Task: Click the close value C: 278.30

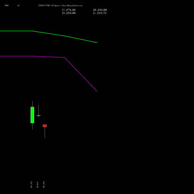Action: coord(69,10)
